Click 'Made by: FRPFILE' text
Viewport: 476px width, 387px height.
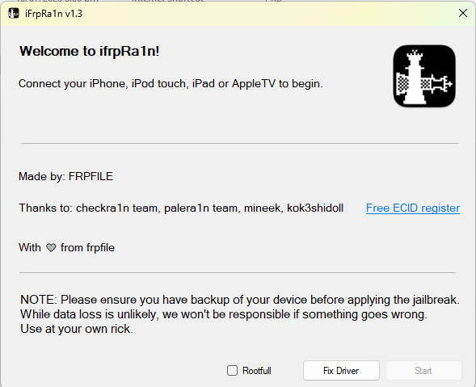(65, 176)
